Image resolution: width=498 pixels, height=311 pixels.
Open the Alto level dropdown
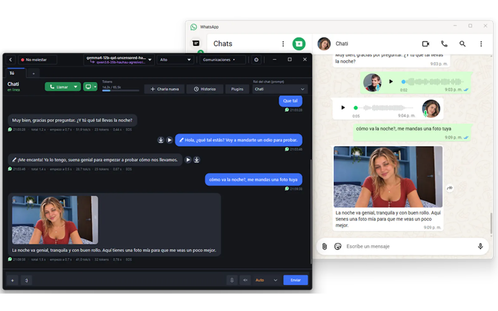[x=175, y=60]
